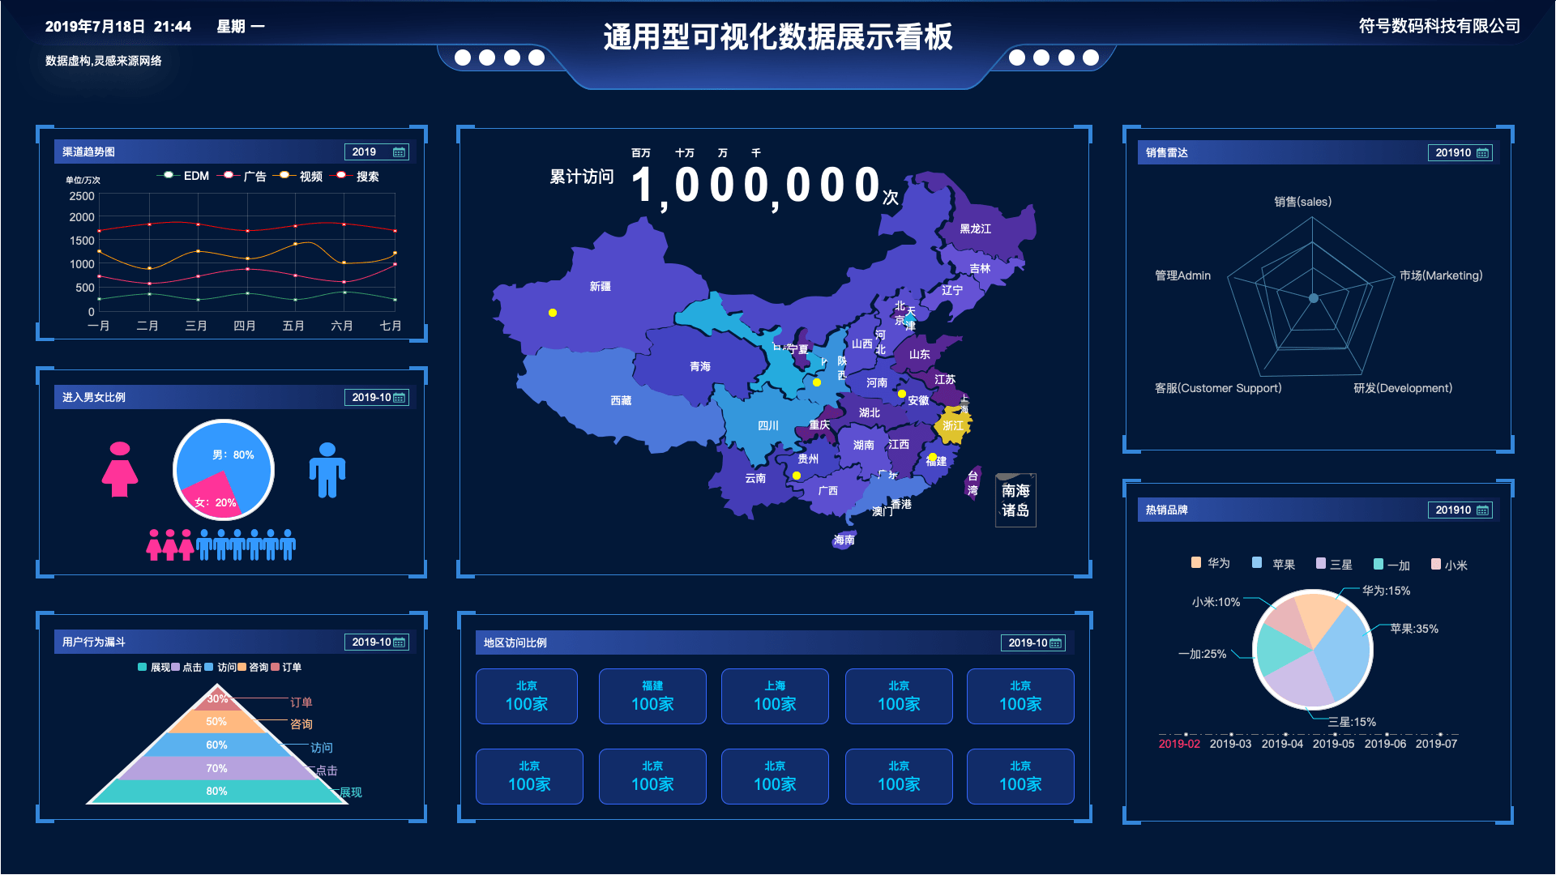Click the 销售(sales) radar axis label

1302,202
